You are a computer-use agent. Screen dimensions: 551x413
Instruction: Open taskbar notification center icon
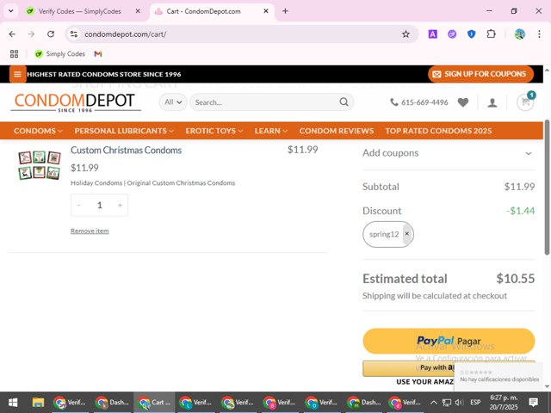(533, 402)
